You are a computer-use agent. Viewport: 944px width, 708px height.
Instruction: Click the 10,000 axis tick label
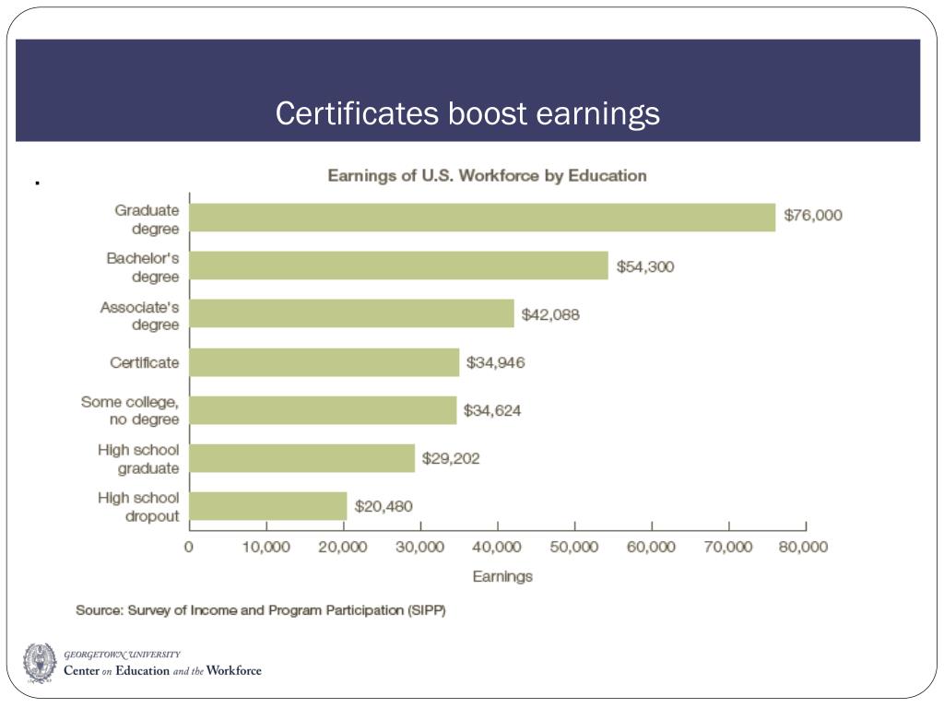pyautogui.click(x=266, y=547)
